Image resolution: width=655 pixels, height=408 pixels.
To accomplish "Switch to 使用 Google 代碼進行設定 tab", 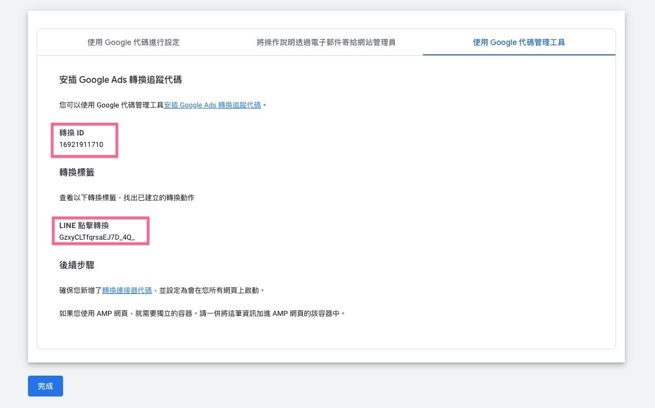I will 133,42.
